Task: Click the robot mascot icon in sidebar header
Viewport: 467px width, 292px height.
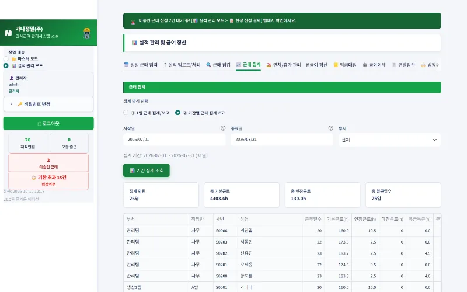Action: pos(86,33)
